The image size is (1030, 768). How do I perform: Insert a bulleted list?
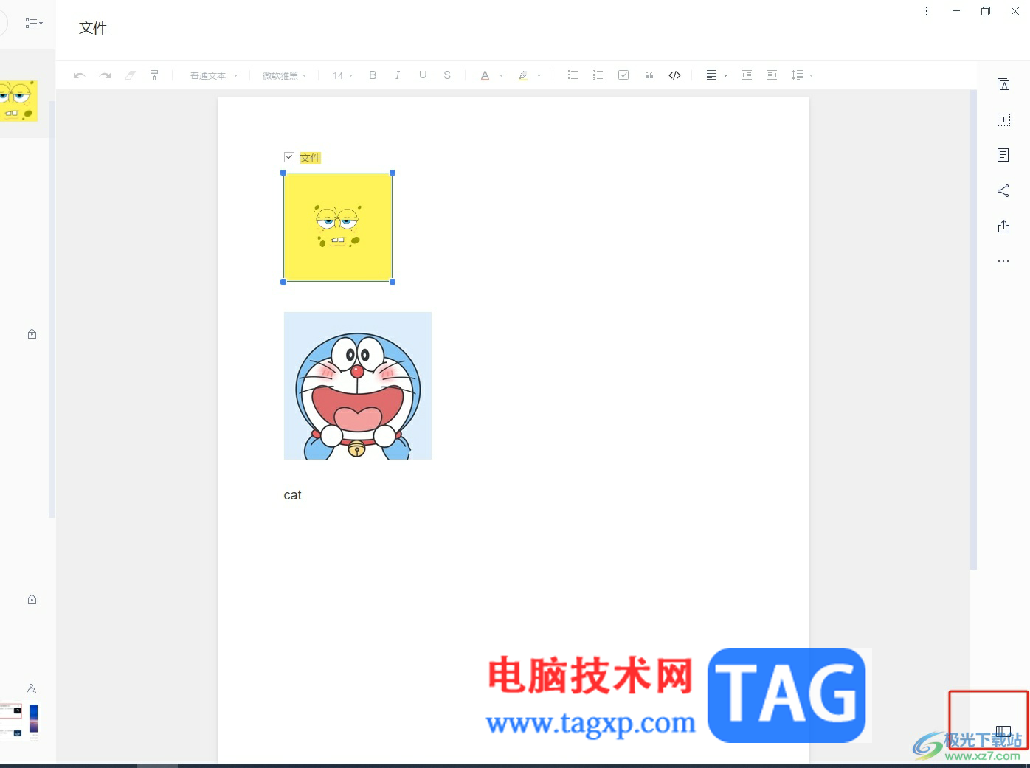tap(573, 75)
